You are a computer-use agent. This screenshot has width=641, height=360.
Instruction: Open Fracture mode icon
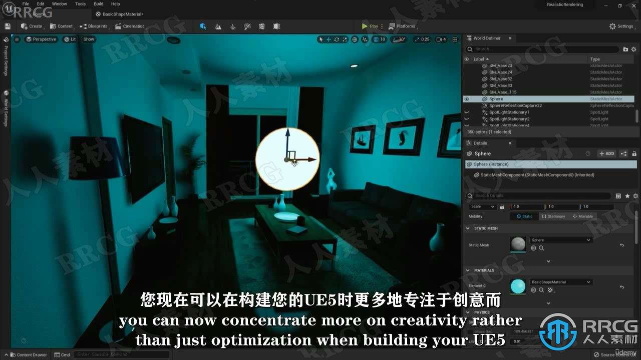tap(262, 26)
